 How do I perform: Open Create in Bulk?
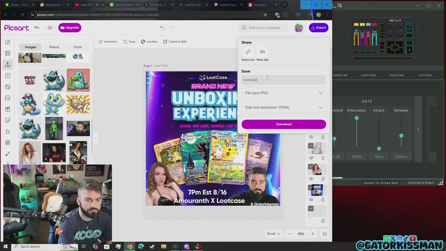[x=175, y=42]
